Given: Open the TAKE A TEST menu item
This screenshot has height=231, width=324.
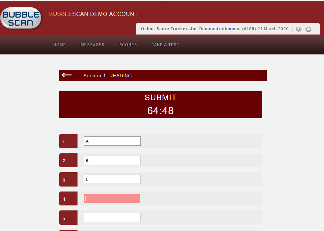Looking at the screenshot, I should pyautogui.click(x=165, y=45).
